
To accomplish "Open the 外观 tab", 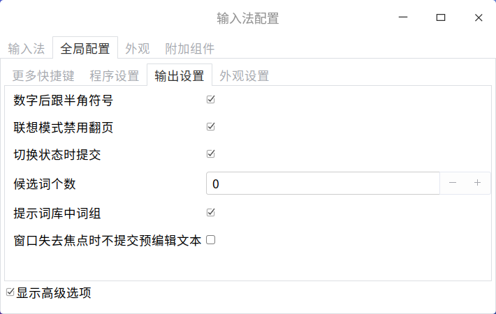I will 138,49.
